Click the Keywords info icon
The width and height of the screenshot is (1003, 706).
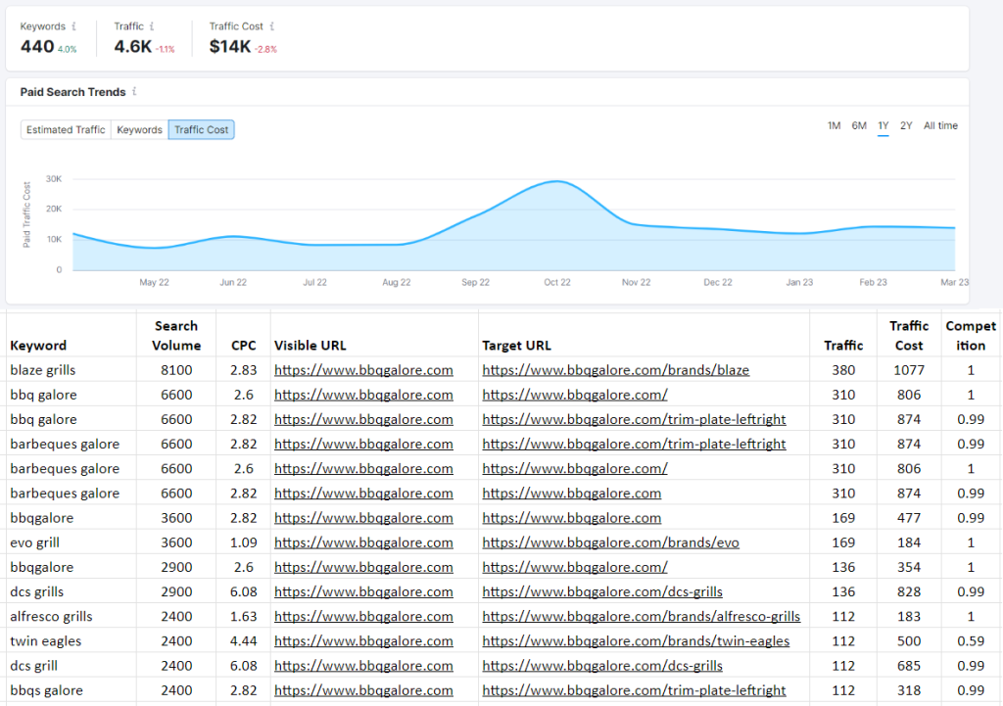(x=73, y=26)
